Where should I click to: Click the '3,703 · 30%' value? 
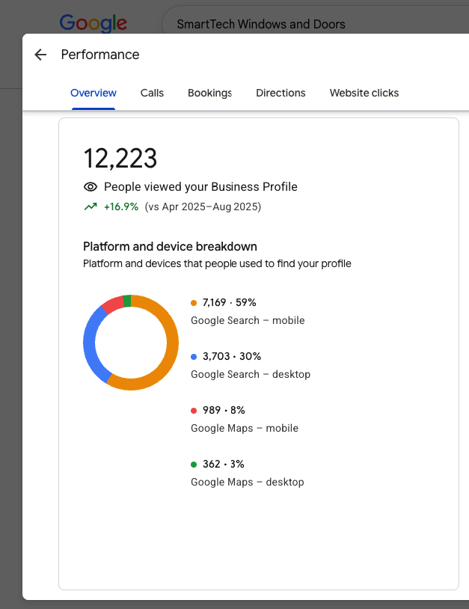tap(232, 356)
